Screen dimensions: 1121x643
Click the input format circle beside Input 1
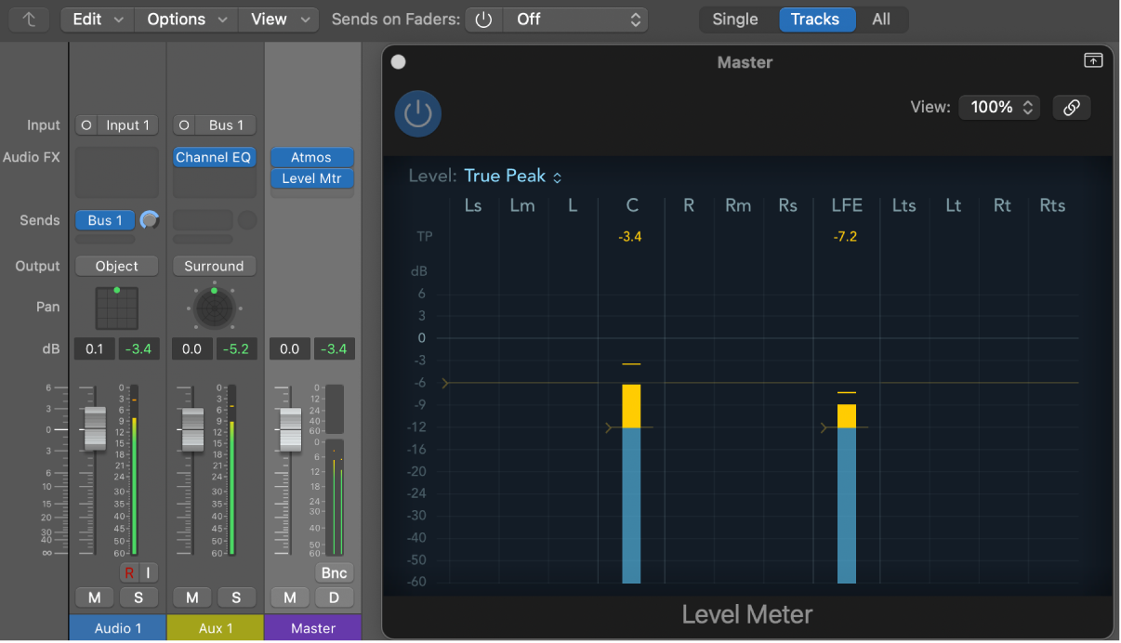[86, 125]
